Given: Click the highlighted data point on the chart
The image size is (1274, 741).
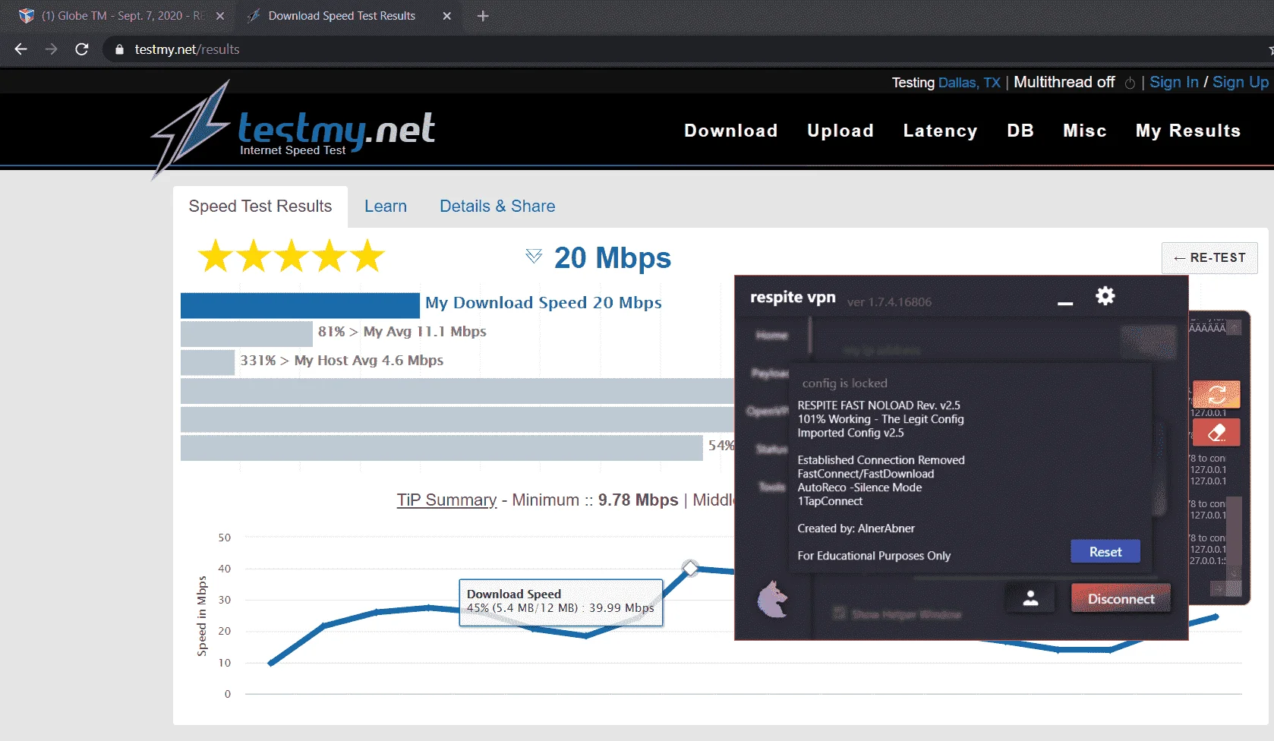Looking at the screenshot, I should (690, 568).
